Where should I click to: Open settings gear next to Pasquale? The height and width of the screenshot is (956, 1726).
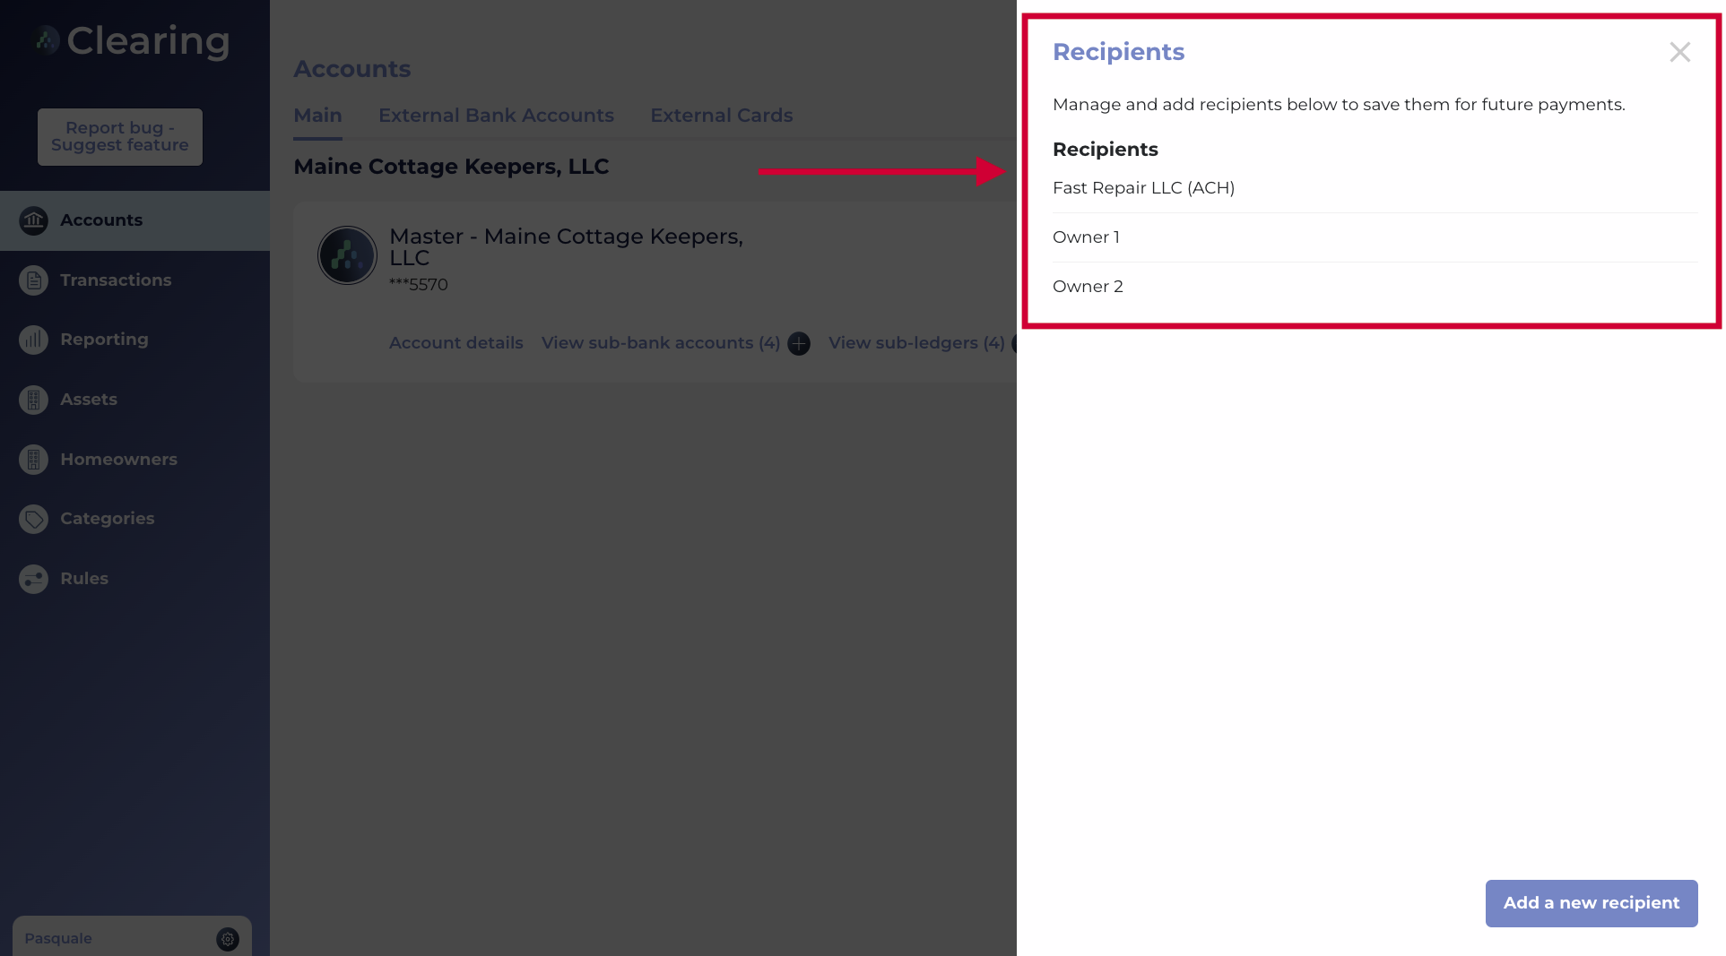[228, 939]
